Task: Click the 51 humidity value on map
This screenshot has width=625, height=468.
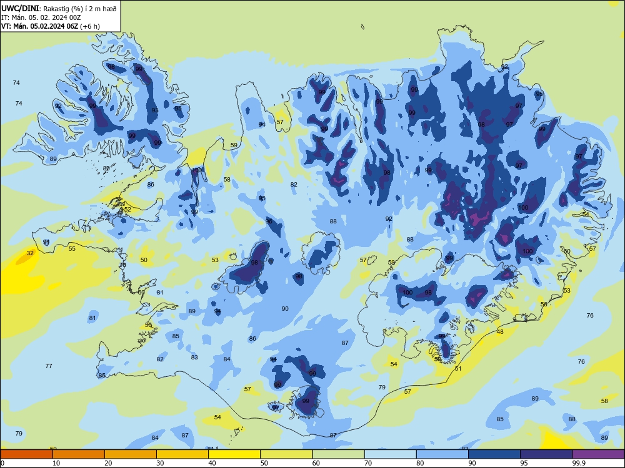Action: pyautogui.click(x=458, y=369)
